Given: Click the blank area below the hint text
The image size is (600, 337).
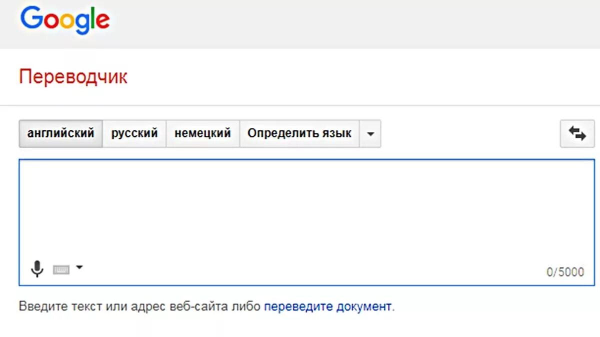Looking at the screenshot, I should point(300,326).
